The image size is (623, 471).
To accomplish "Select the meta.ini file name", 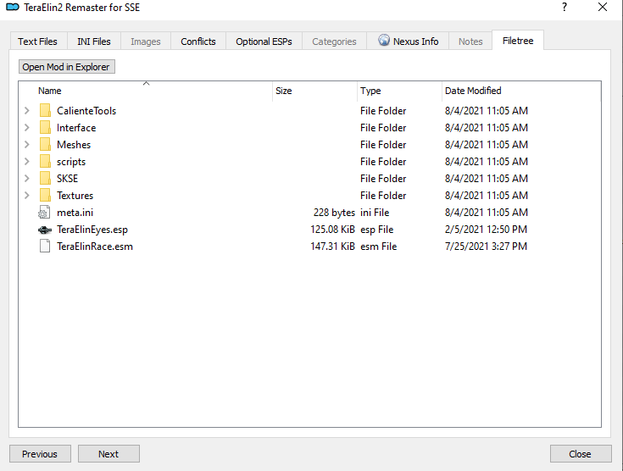I will tap(75, 213).
